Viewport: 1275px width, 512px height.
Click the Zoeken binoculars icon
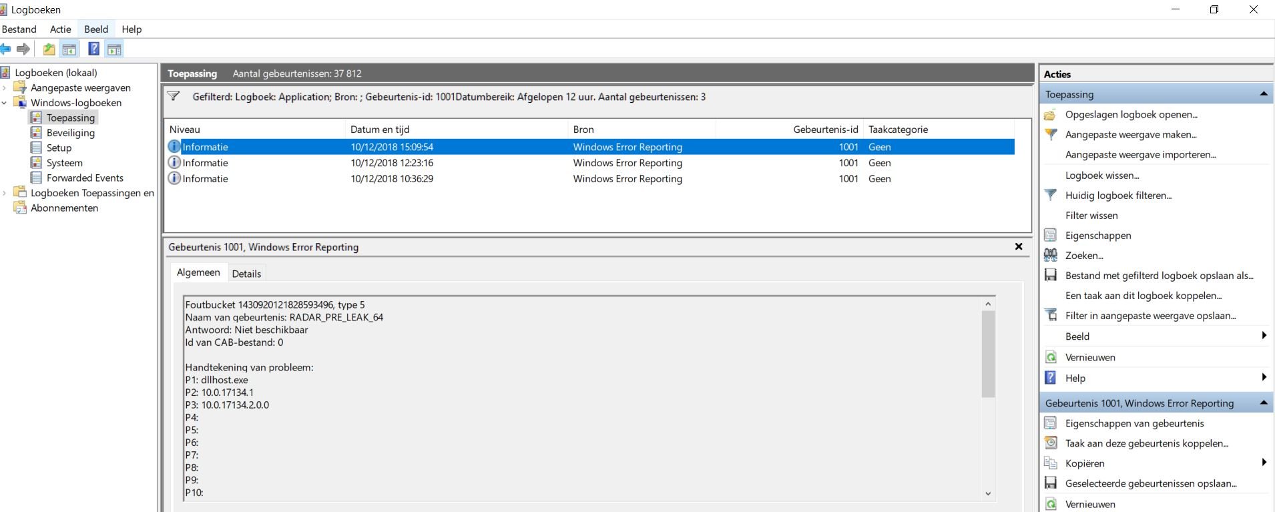coord(1051,255)
